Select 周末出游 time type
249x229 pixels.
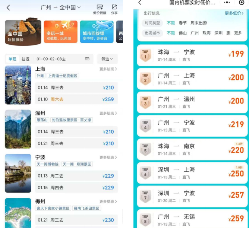click(x=199, y=23)
